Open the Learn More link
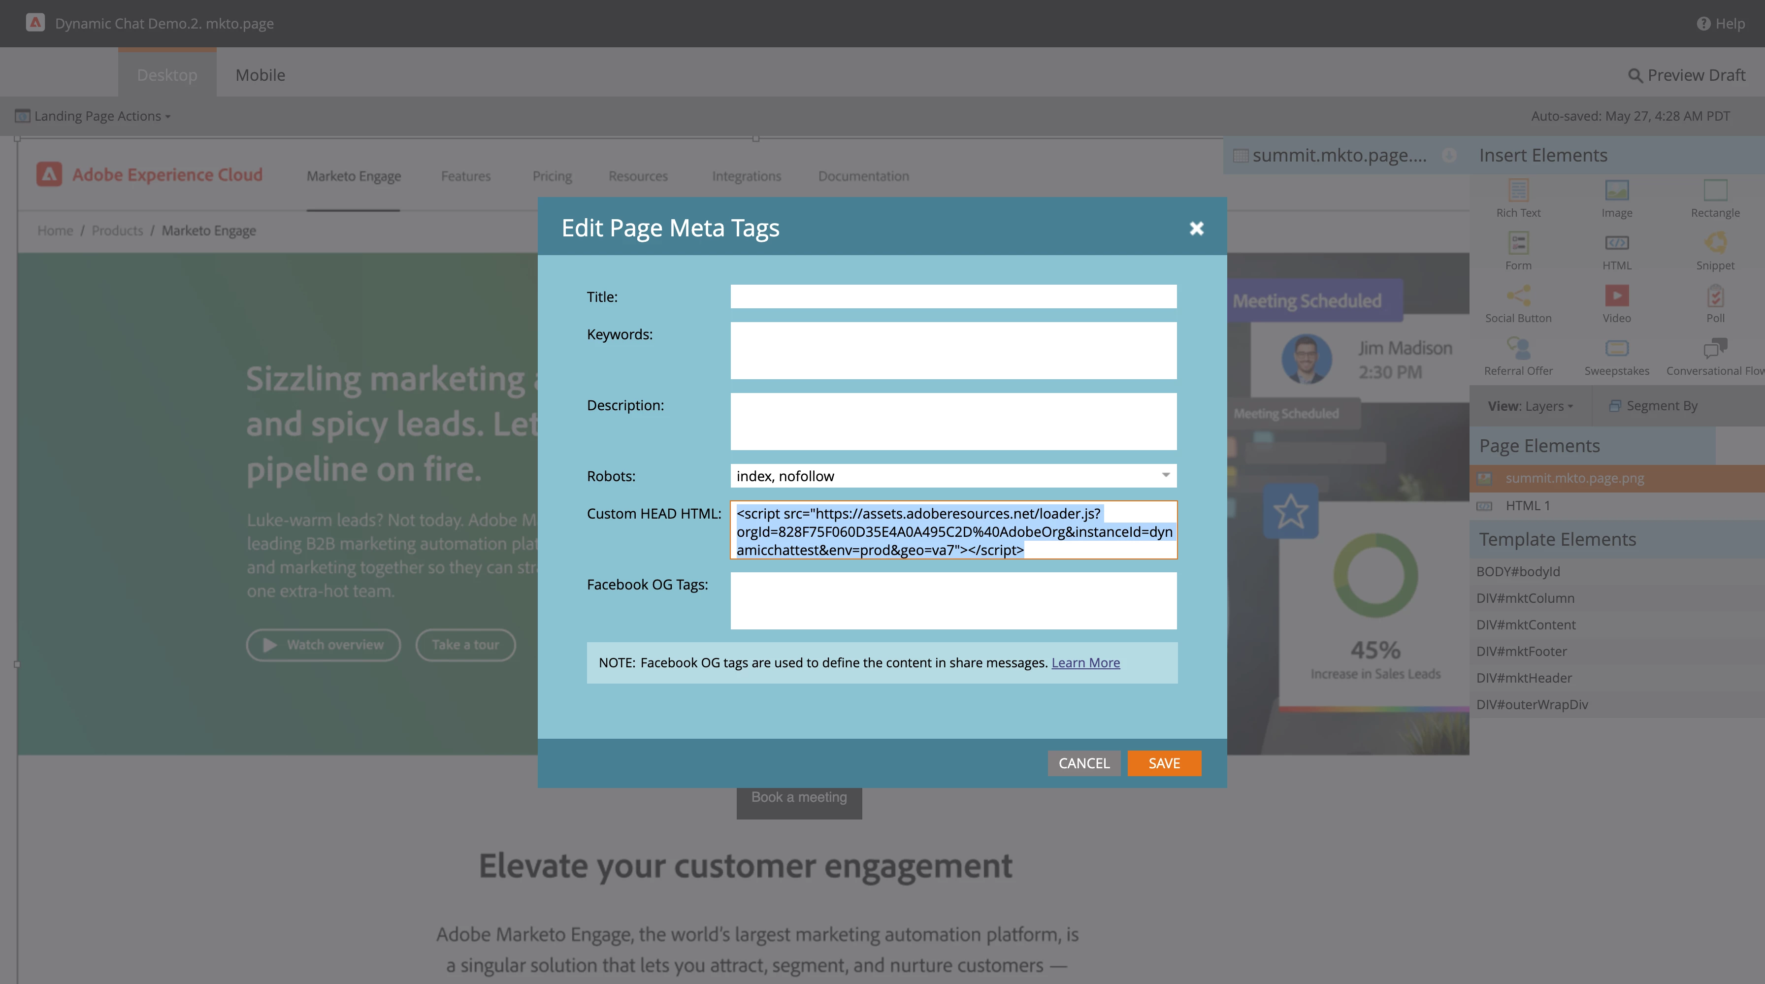Viewport: 1765px width, 984px height. (x=1085, y=662)
